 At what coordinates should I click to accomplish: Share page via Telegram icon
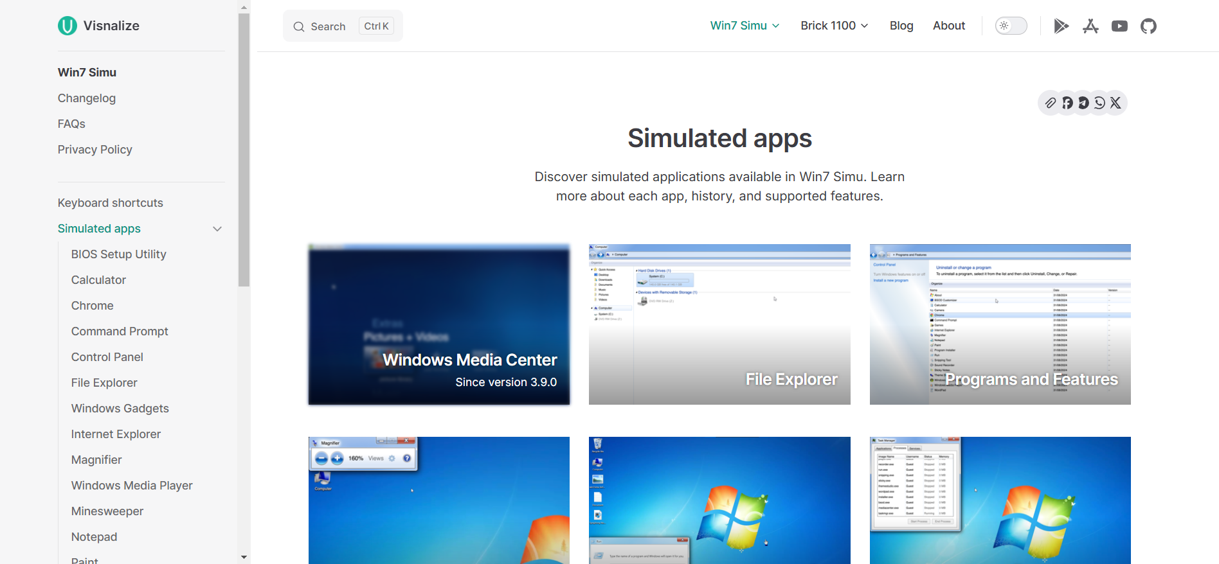pyautogui.click(x=1083, y=103)
